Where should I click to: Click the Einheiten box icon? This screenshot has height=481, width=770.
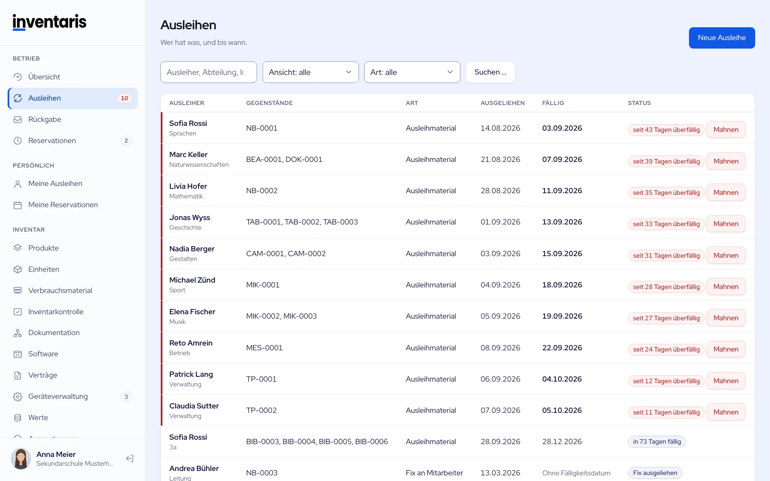point(18,269)
